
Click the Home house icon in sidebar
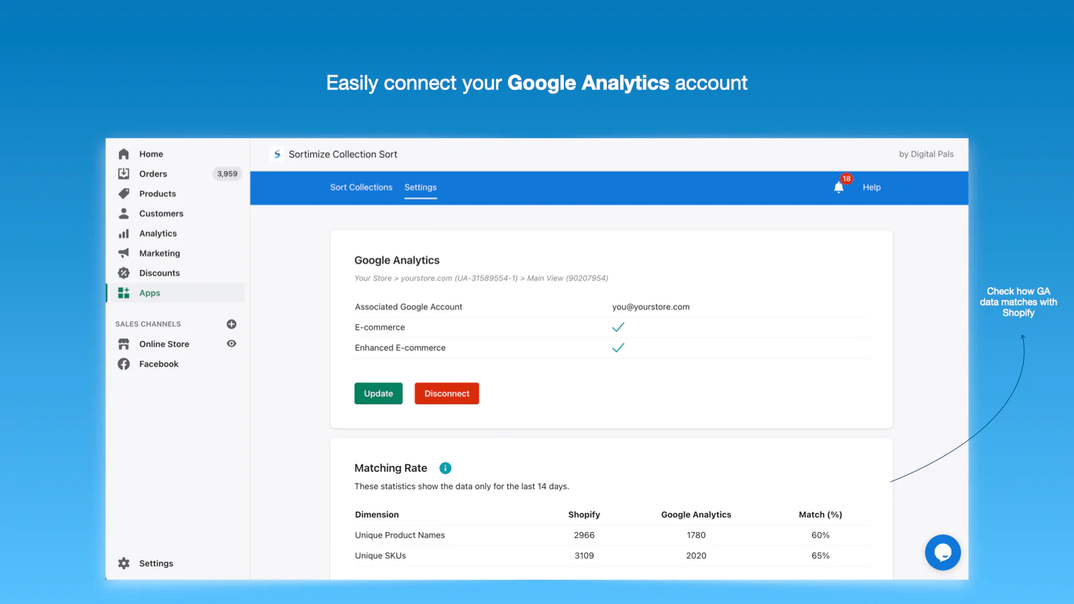124,154
